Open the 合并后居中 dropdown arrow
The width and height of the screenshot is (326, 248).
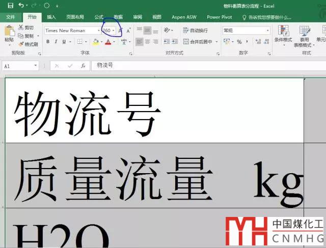tap(216, 42)
